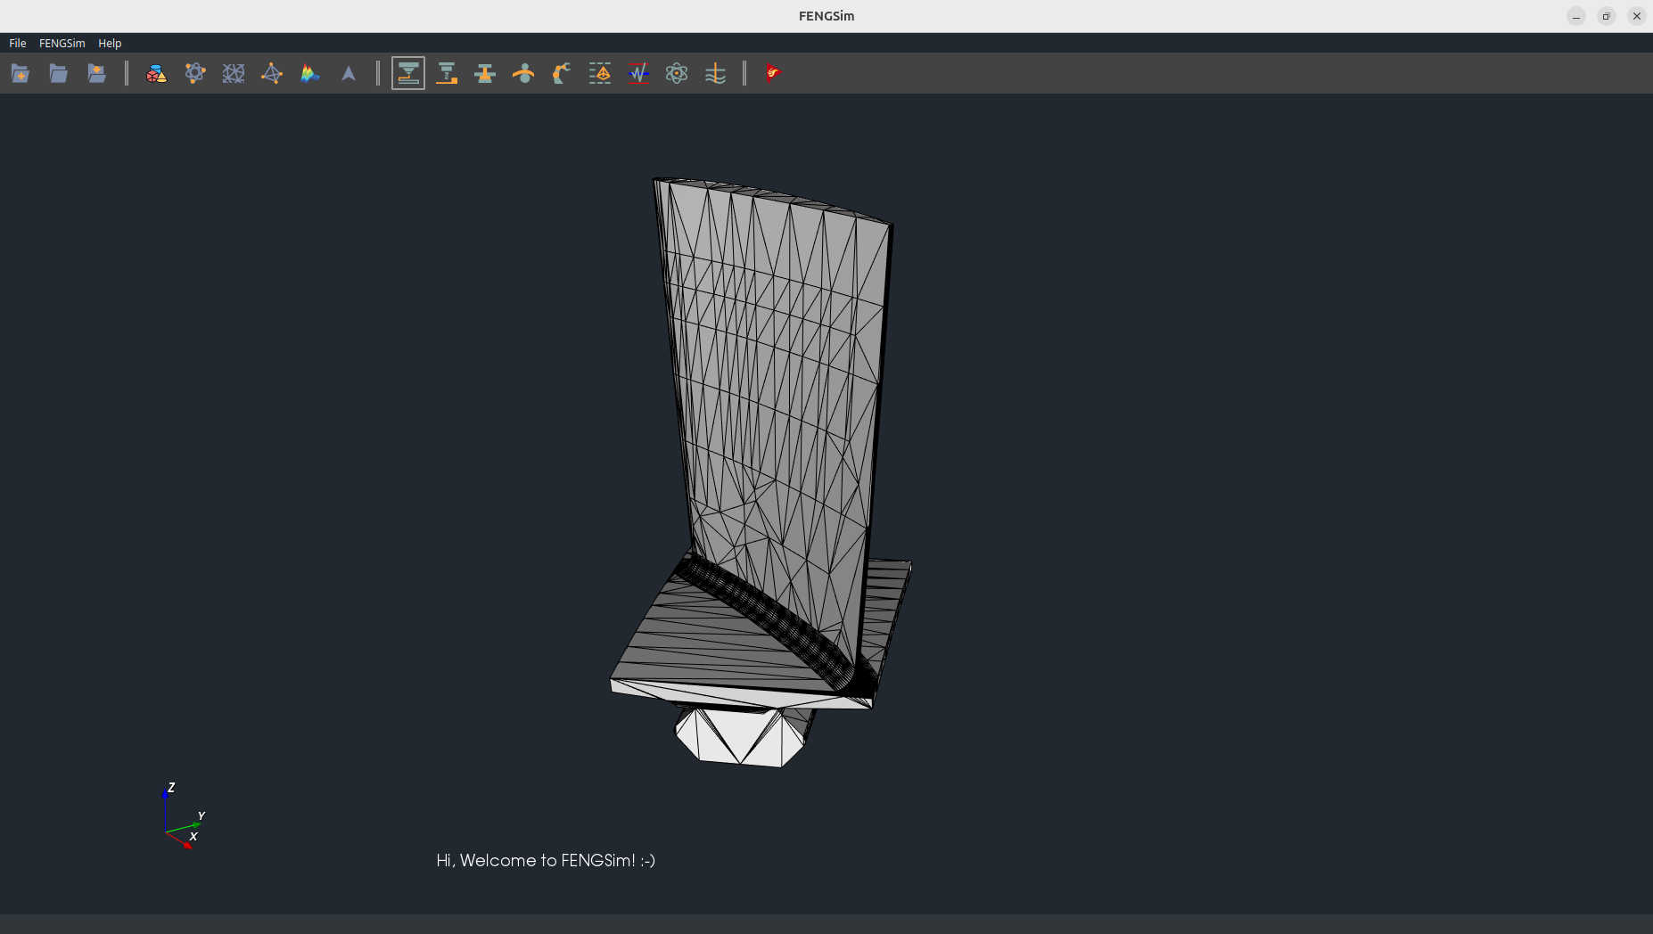
Task: Toggle the additive manufacturing laser tool
Action: click(x=408, y=73)
